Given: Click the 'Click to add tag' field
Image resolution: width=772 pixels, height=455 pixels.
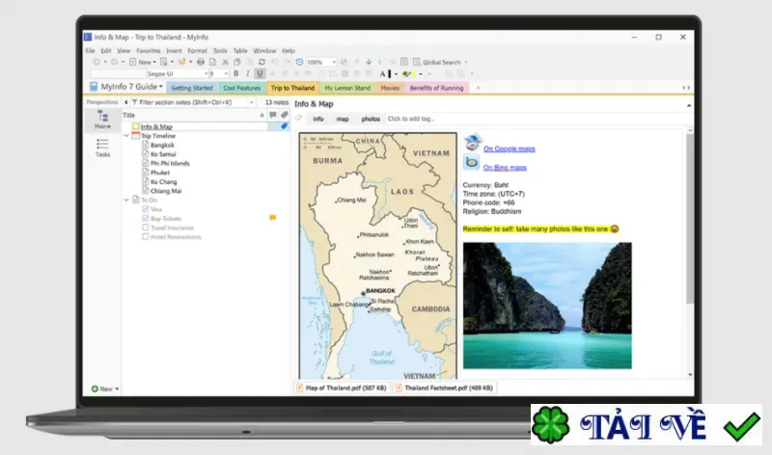Looking at the screenshot, I should (411, 119).
